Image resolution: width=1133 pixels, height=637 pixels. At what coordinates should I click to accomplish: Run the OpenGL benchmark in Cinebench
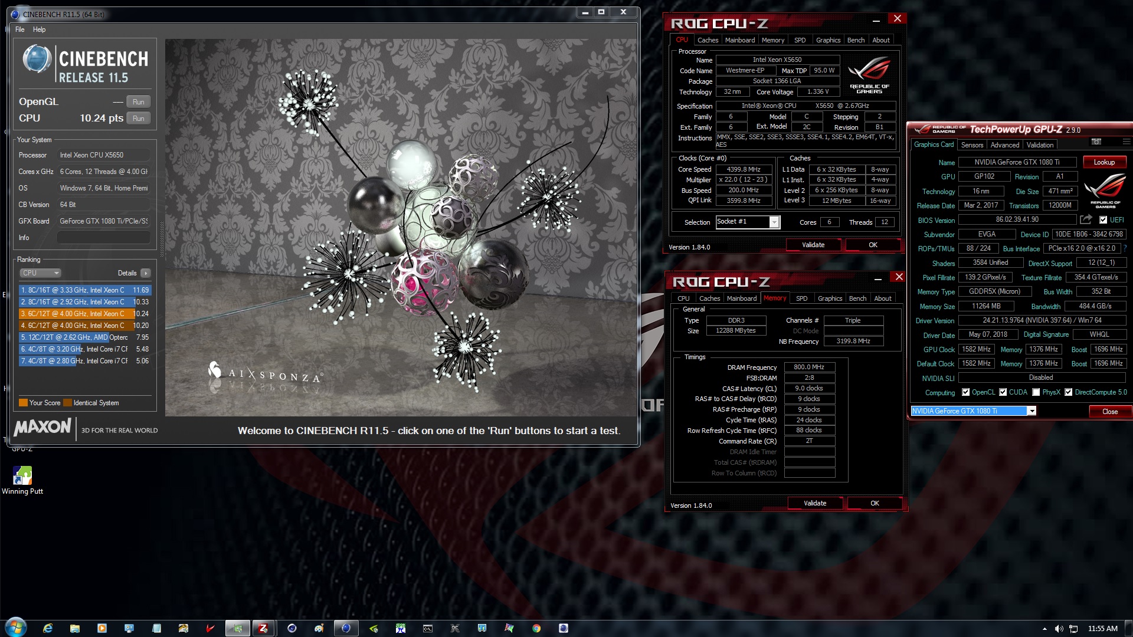click(138, 102)
